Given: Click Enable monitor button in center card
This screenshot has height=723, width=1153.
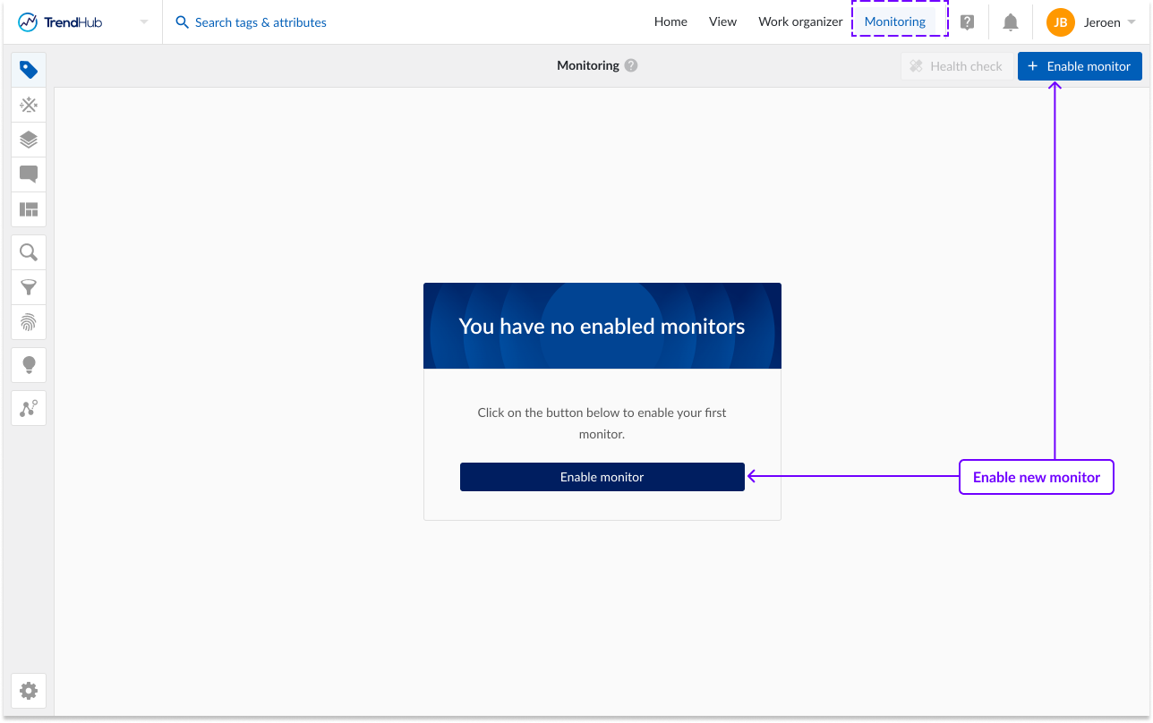Looking at the screenshot, I should click(602, 477).
